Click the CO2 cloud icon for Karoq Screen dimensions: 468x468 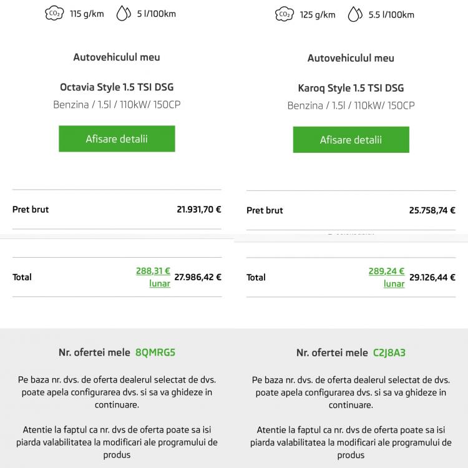coord(284,14)
